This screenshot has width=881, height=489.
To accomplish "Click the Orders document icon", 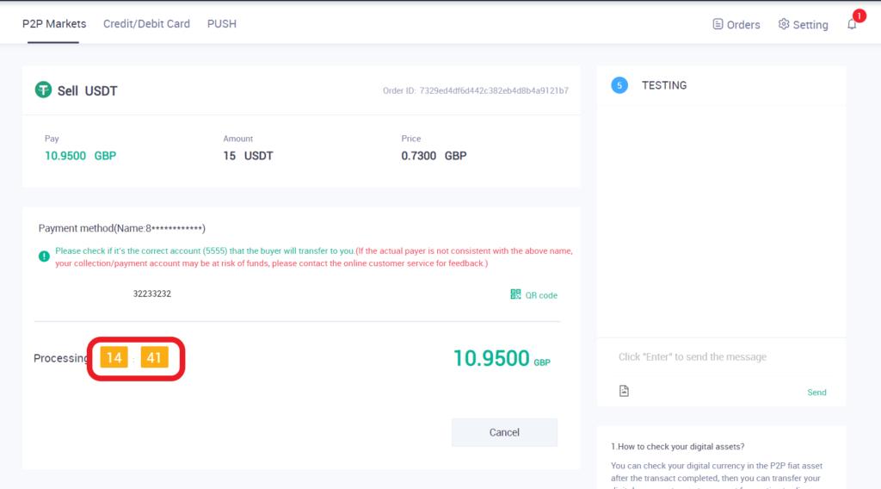I will pos(718,24).
